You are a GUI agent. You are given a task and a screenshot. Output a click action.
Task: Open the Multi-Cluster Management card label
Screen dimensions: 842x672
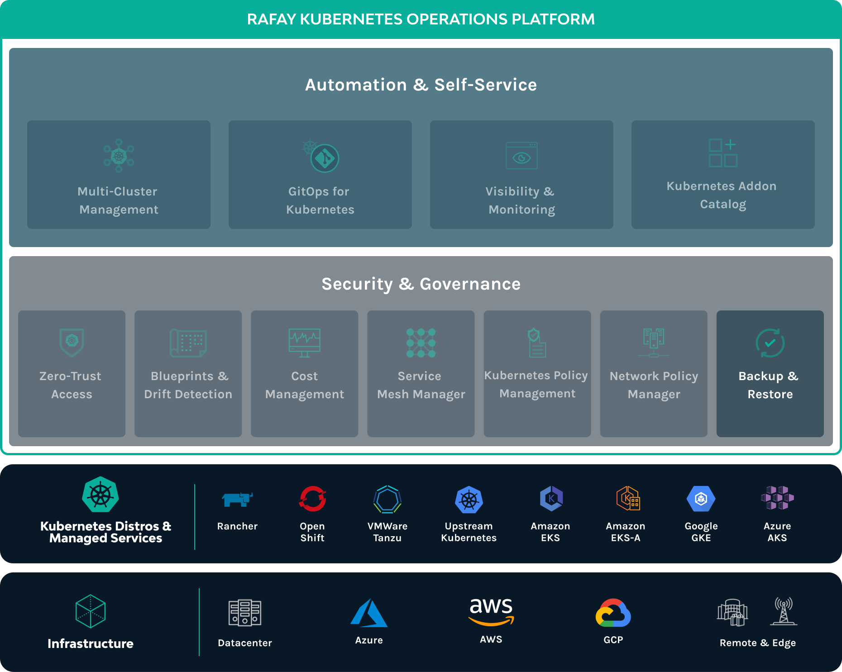coord(118,200)
